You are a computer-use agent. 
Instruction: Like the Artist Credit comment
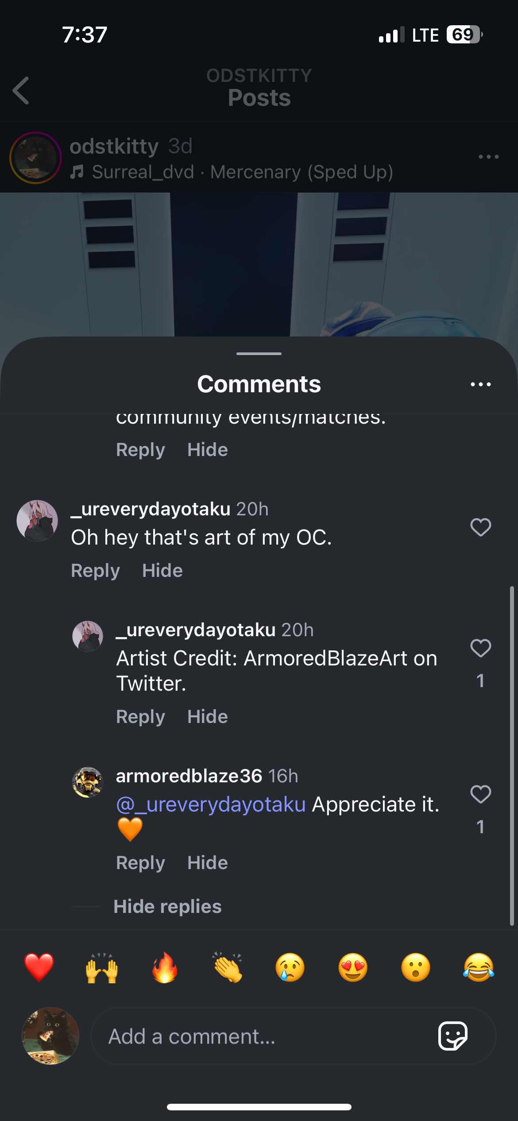(480, 648)
